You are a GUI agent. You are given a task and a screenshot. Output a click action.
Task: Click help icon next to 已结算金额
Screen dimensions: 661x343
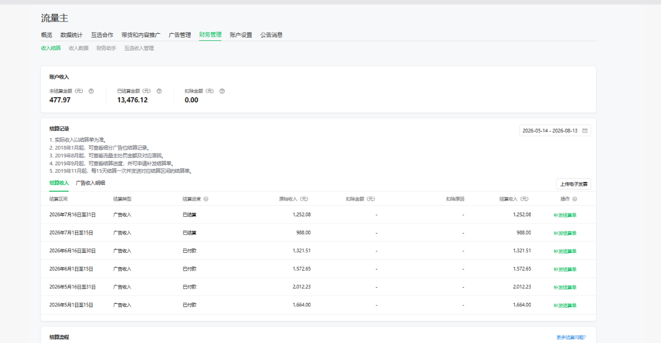click(159, 91)
